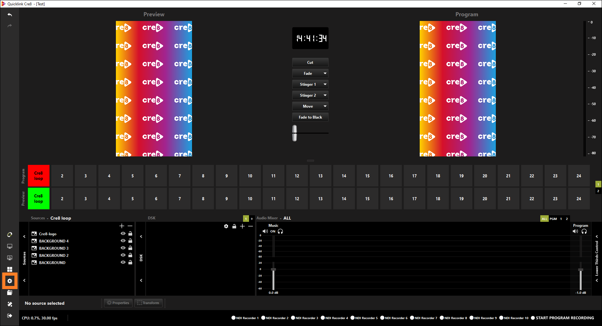Add a new source with plus icon

[x=122, y=226]
